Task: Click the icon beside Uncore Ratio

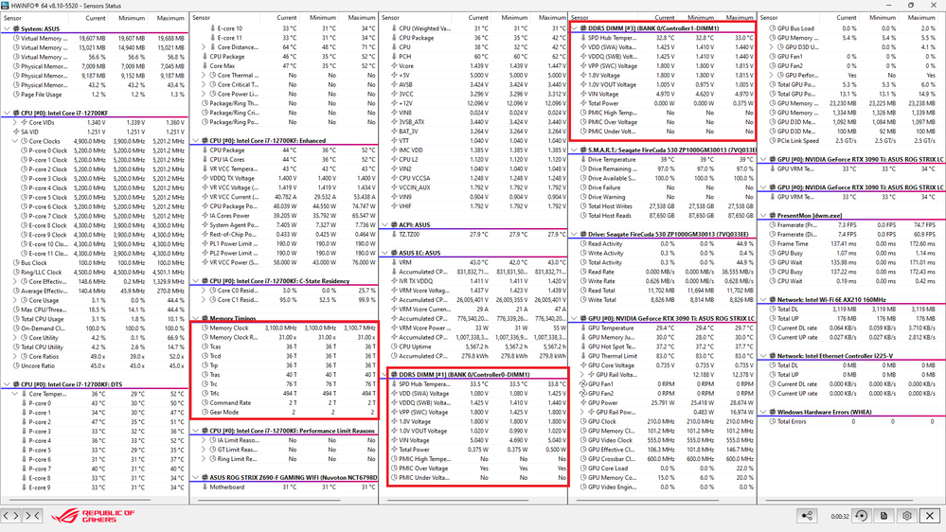Action: tap(16, 365)
